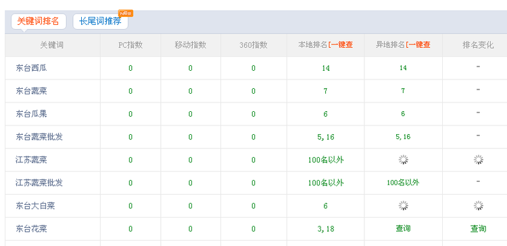Click 移动指数 value 0 for 东台花菜

(190, 229)
